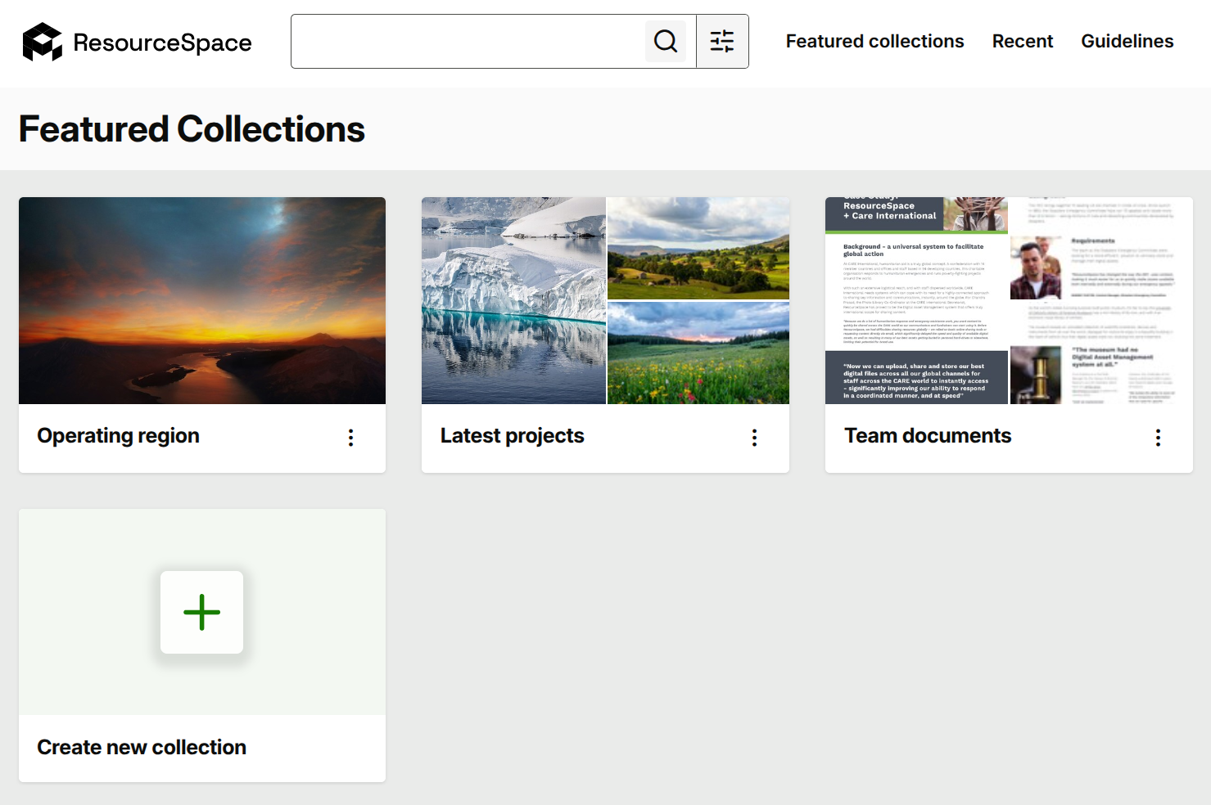Open the Latest projects collection title
Viewport: 1211px width, 805px height.
pos(513,436)
